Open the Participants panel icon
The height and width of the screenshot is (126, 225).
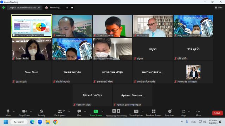60,111
